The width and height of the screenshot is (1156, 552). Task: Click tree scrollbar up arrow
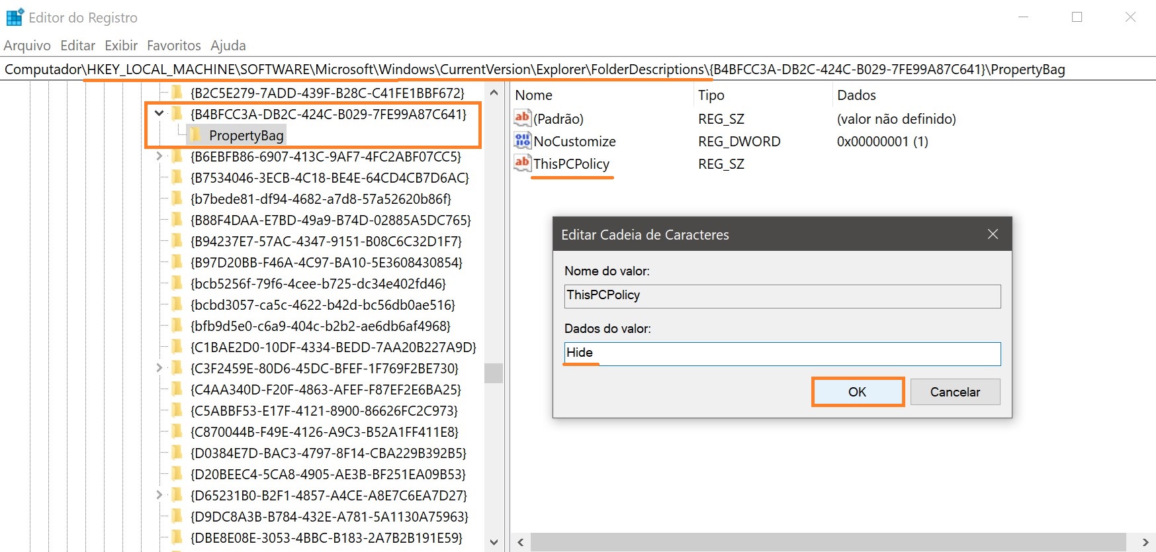(x=494, y=92)
